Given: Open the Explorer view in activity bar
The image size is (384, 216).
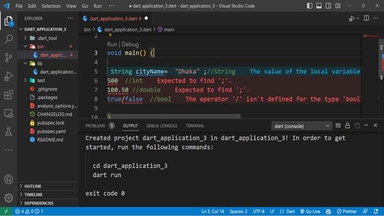Looking at the screenshot, I should click(x=8, y=21).
